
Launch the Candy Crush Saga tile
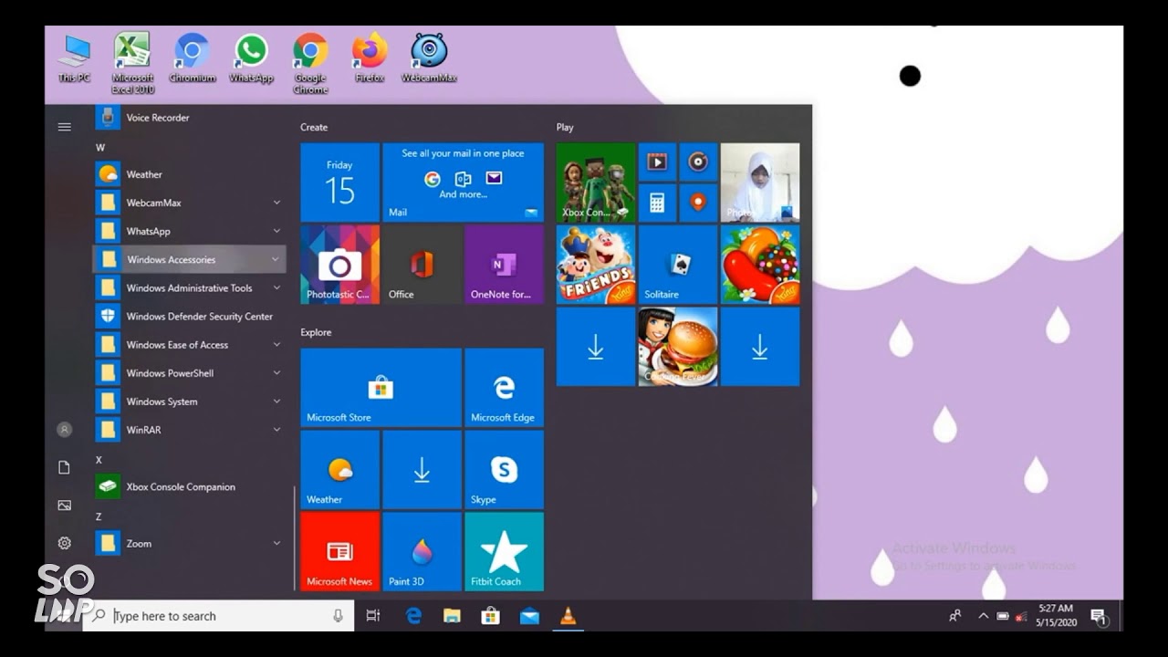tap(760, 265)
